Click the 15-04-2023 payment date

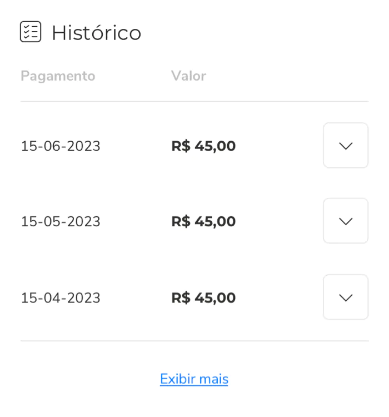(61, 298)
